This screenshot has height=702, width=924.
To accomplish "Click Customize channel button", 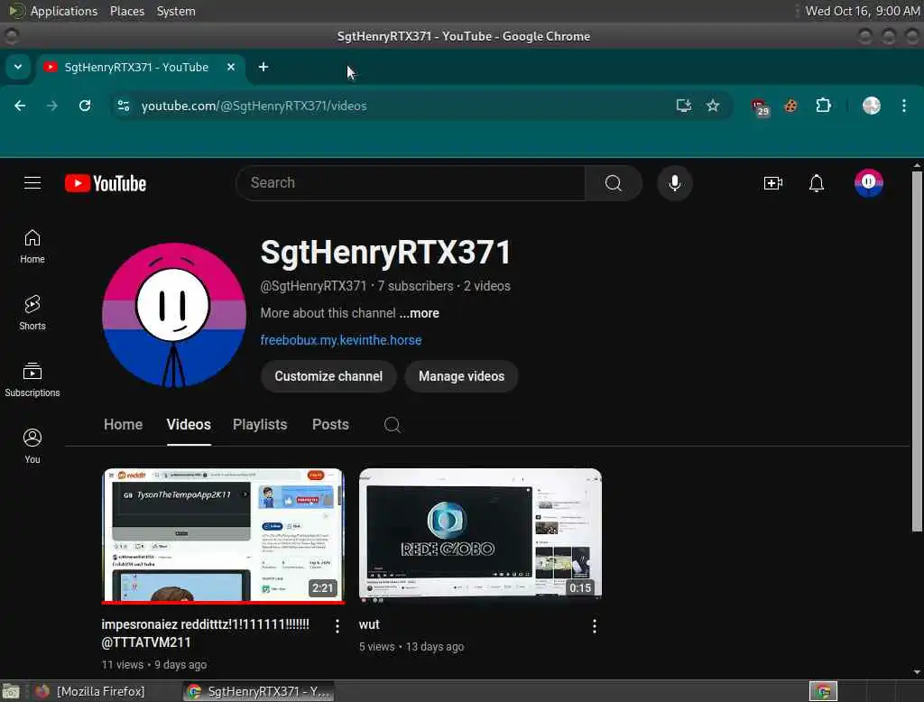I will coord(328,376).
